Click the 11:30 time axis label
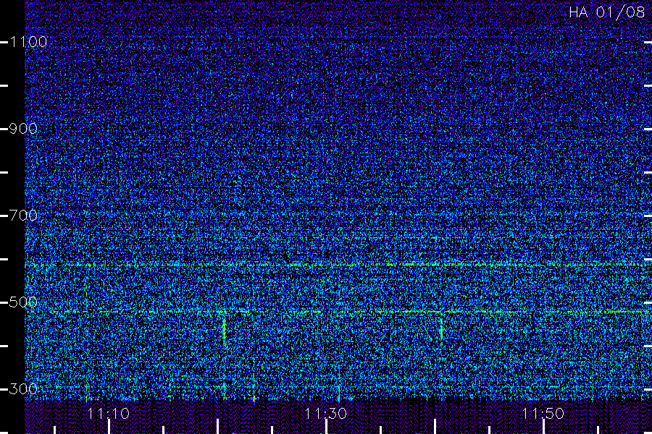Viewport: 652px width, 434px height. coord(325,414)
